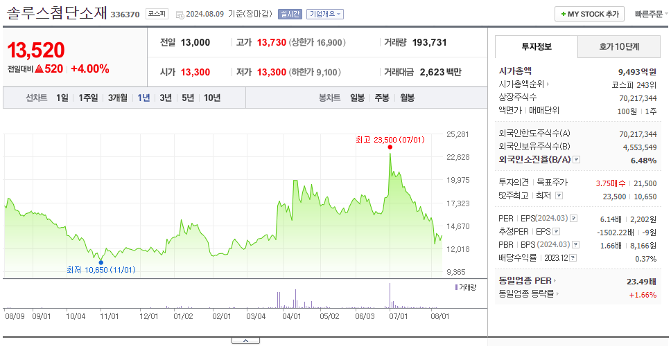Click the stock name 솔루스첨단소재

point(56,14)
